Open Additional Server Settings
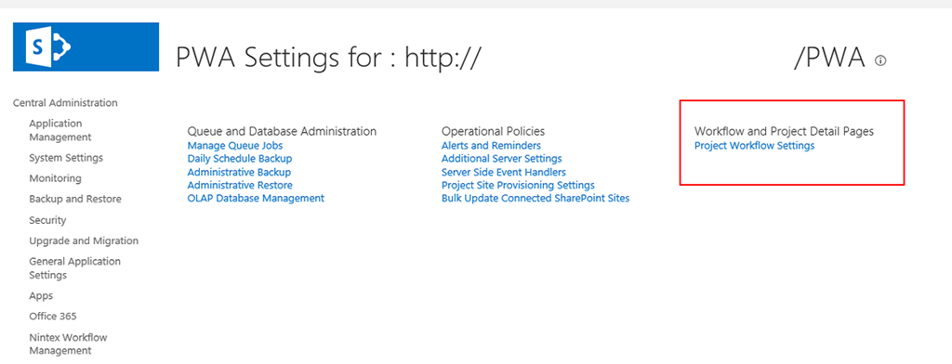The height and width of the screenshot is (364, 952). [501, 159]
